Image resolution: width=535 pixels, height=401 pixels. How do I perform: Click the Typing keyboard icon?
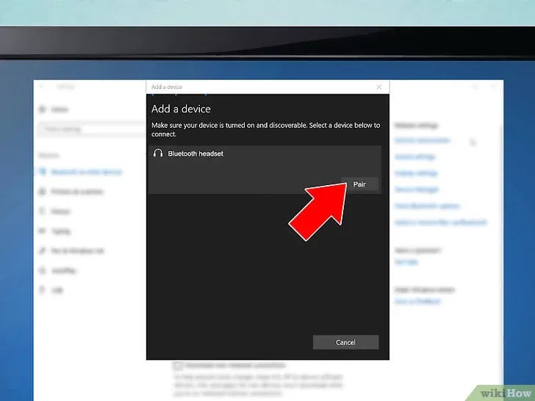click(x=43, y=231)
